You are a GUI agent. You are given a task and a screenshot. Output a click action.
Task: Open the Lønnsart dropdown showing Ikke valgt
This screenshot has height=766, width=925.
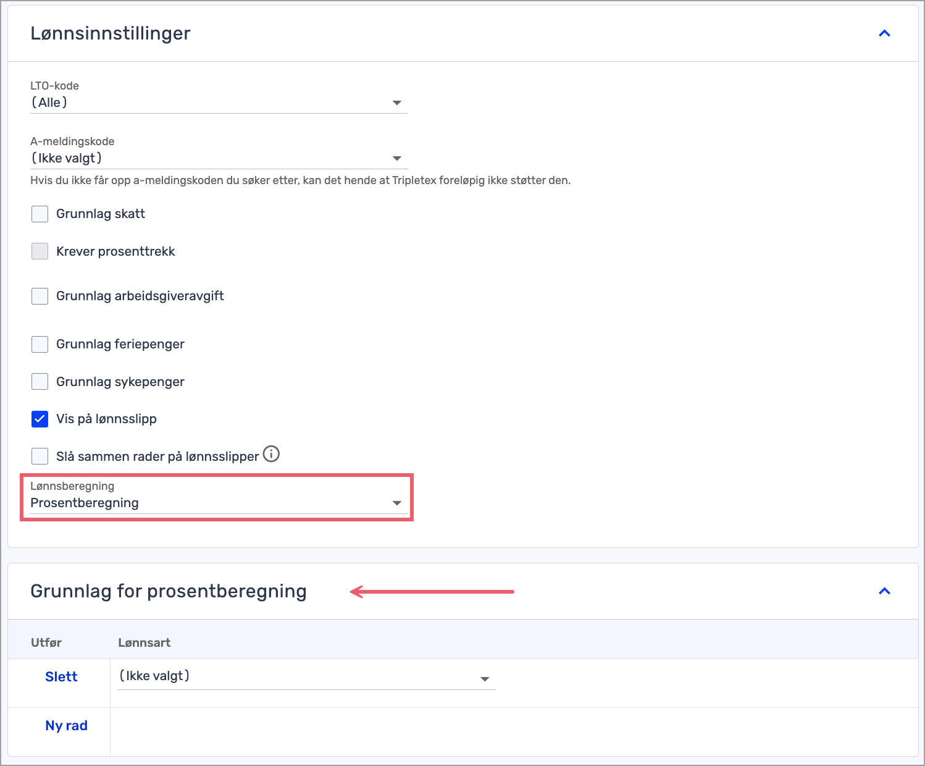point(307,676)
